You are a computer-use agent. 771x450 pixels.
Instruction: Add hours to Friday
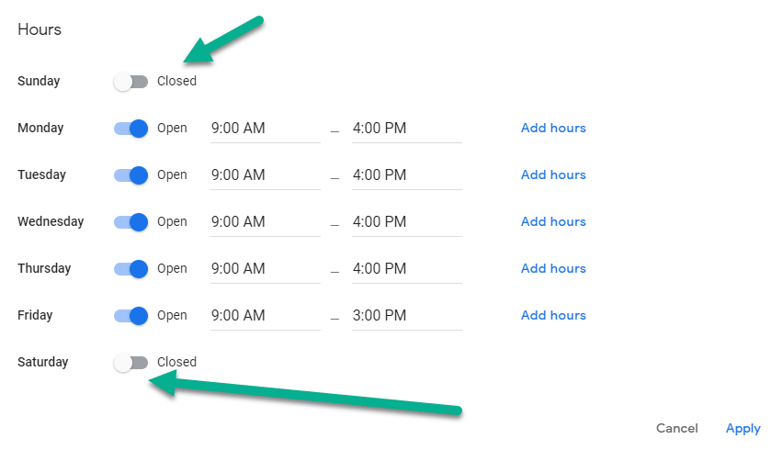(x=553, y=316)
